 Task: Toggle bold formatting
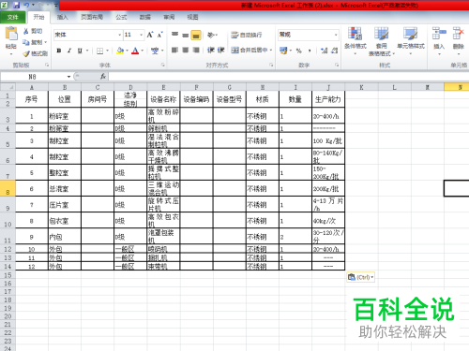59,51
